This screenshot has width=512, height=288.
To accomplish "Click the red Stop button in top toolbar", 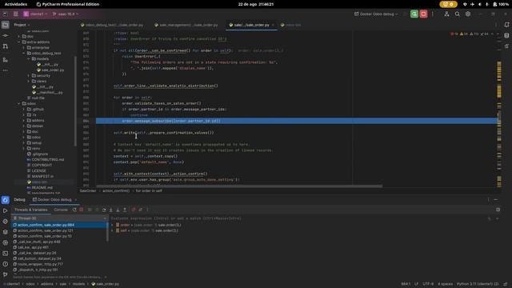I will coord(423,14).
